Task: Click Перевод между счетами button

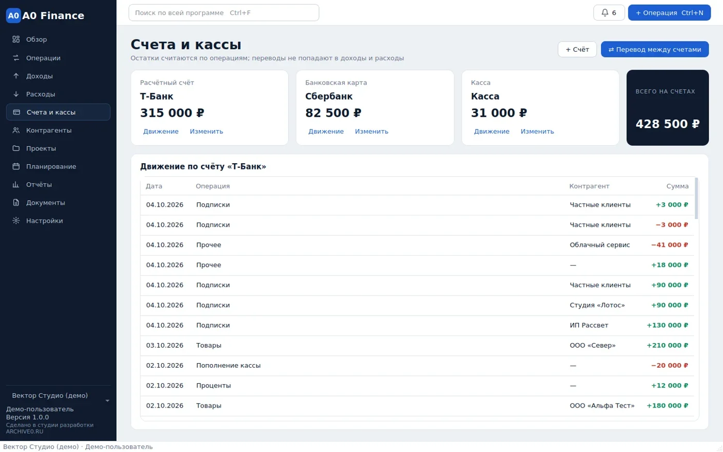Action: [655, 50]
